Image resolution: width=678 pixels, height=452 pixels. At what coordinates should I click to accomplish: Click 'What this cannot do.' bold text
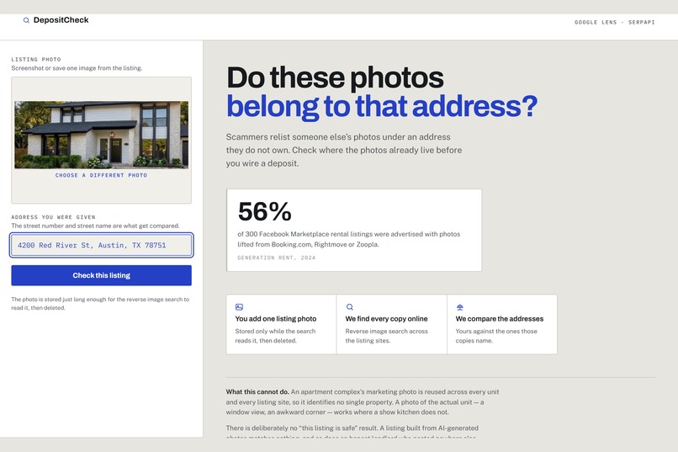pos(257,392)
